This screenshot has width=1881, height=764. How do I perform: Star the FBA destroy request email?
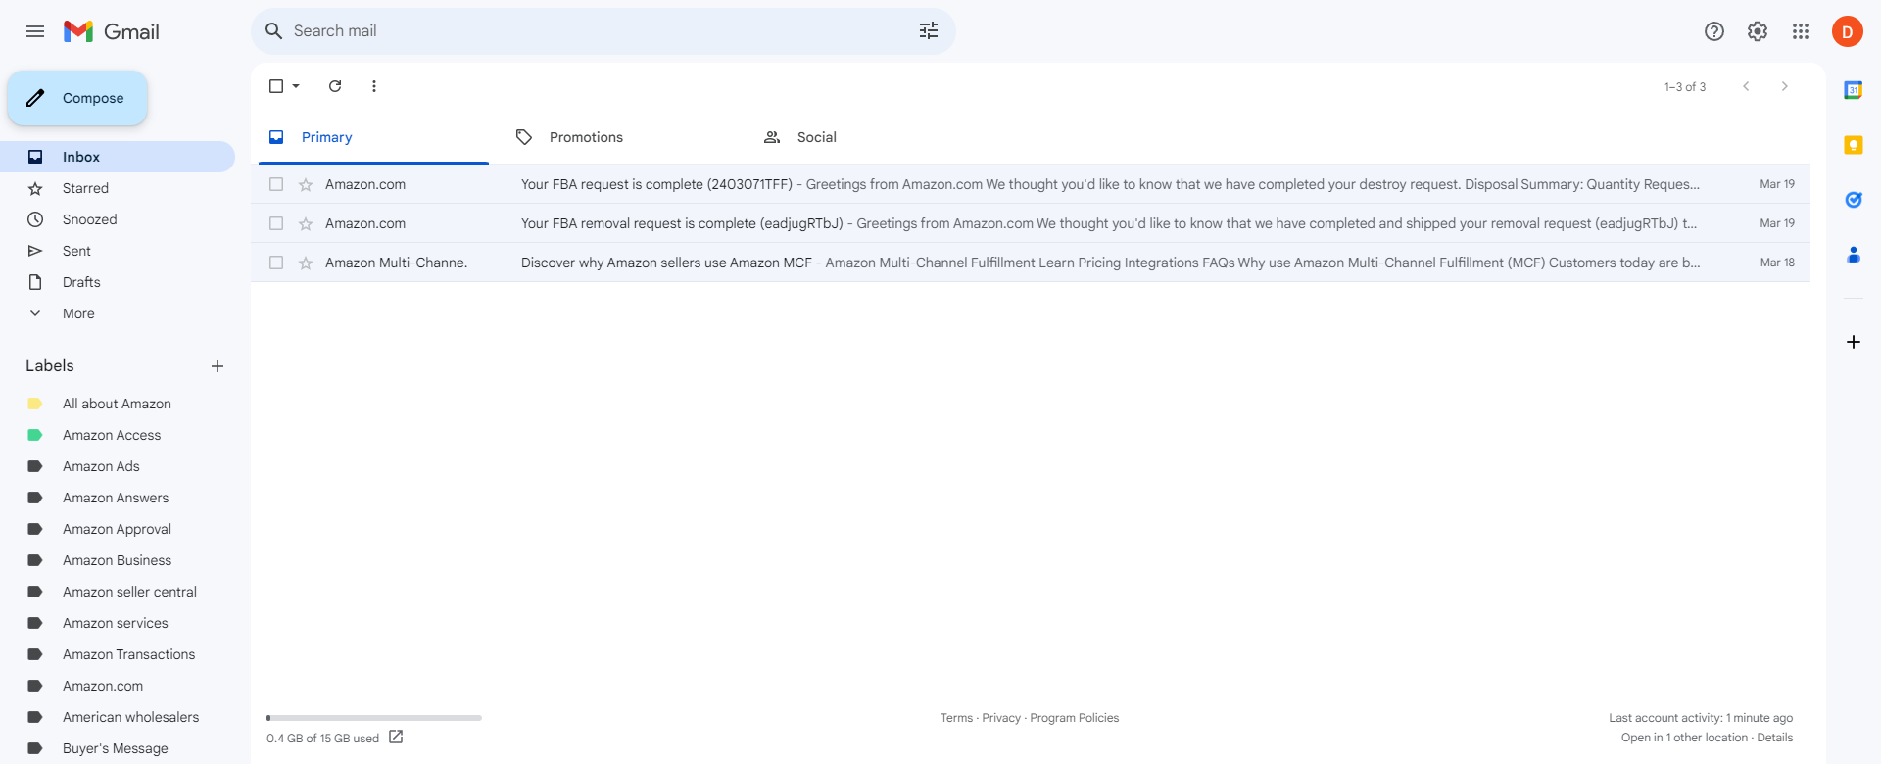tap(306, 184)
